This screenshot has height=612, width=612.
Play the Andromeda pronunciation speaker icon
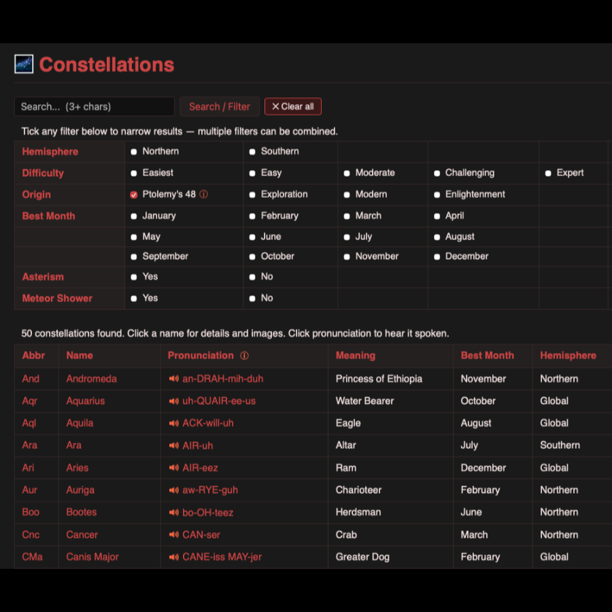(x=174, y=379)
